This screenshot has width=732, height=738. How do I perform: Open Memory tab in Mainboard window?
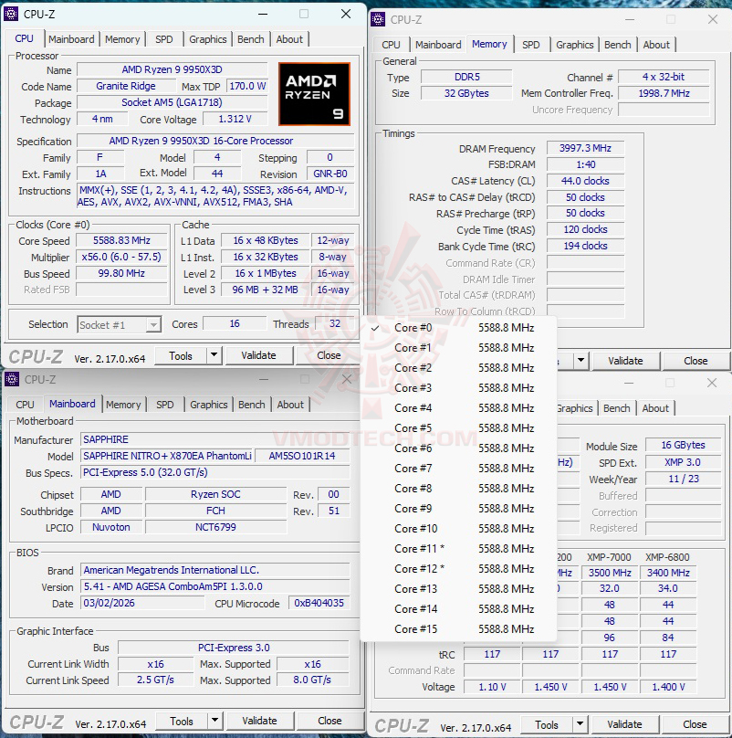[123, 405]
